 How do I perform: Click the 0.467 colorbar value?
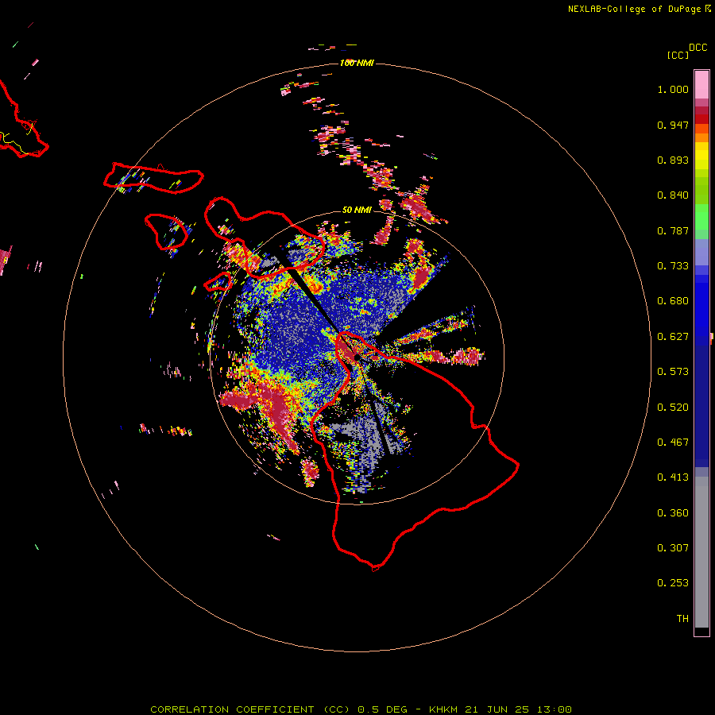(673, 443)
